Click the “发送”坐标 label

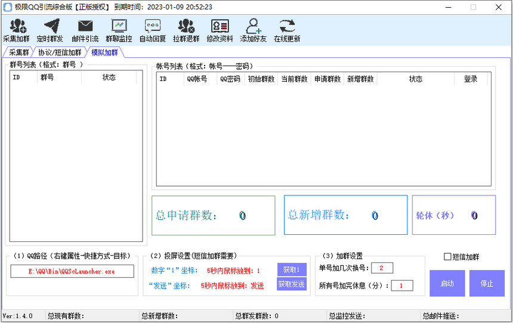tap(169, 285)
